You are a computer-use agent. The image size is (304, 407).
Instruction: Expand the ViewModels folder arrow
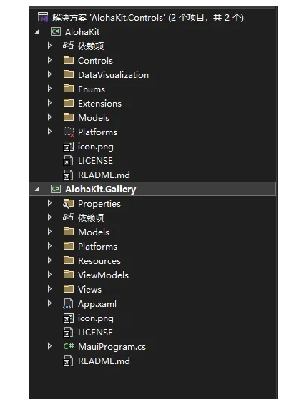(x=49, y=275)
